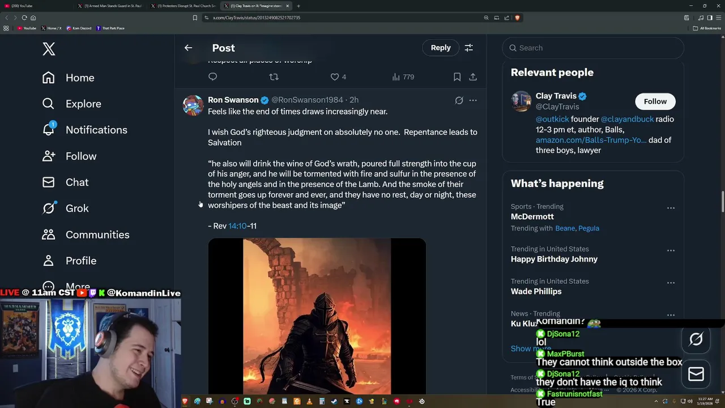The width and height of the screenshot is (725, 408).
Task: Follow Clay Travis
Action: pos(655,101)
